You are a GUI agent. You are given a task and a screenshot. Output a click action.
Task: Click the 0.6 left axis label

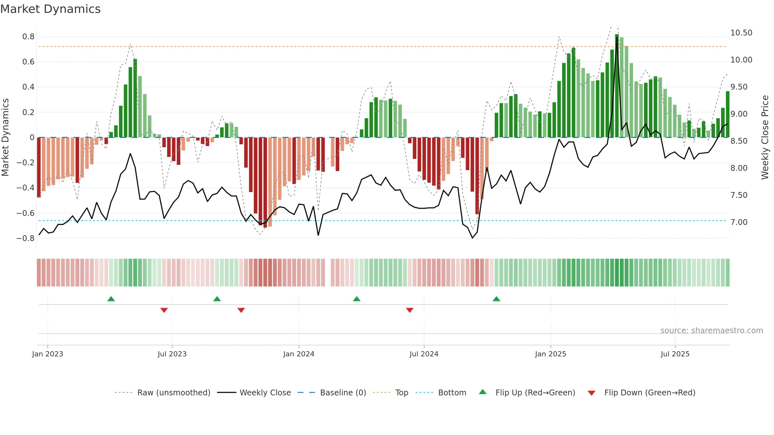28,62
